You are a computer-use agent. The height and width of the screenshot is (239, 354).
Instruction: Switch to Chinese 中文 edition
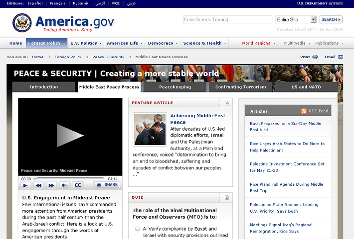coord(116,3)
